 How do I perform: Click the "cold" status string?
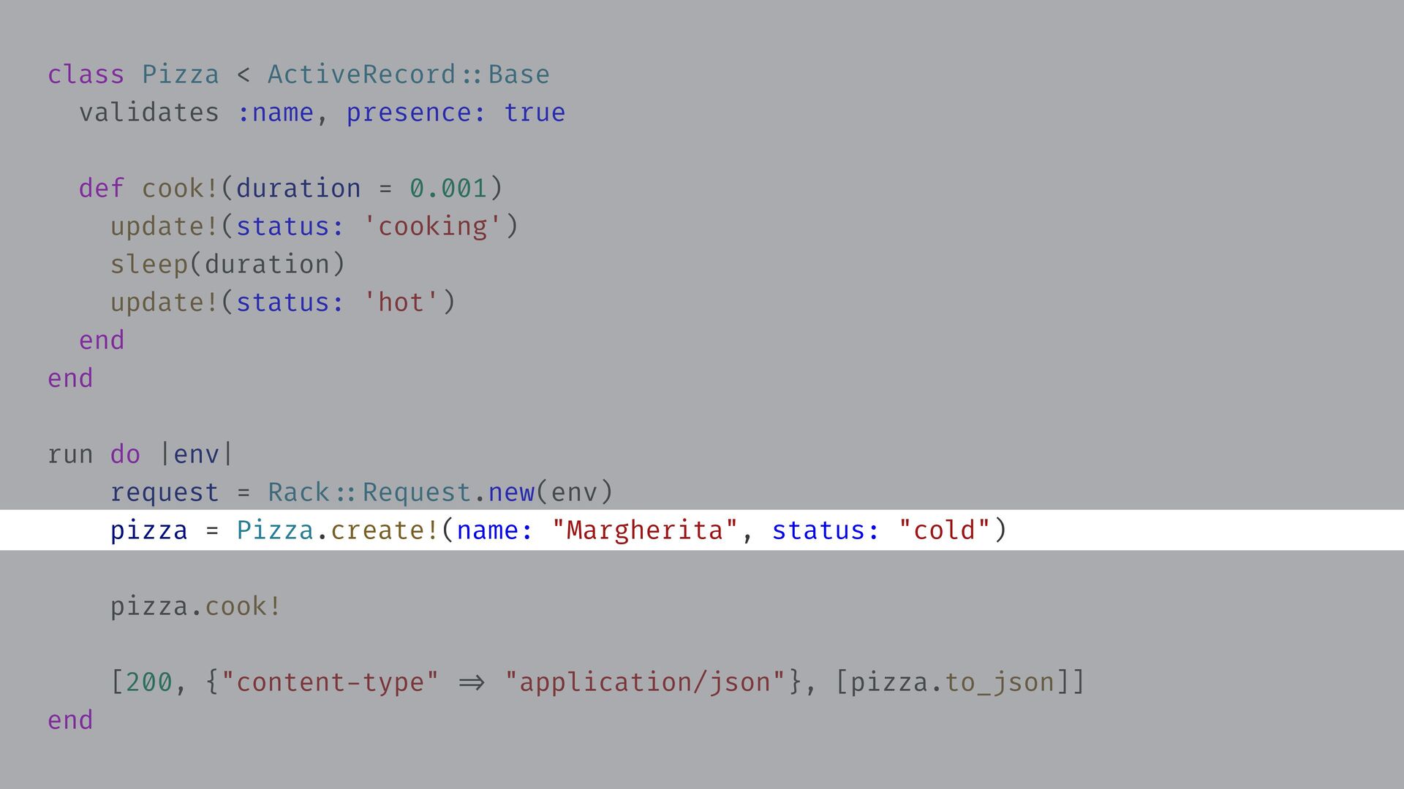point(944,530)
